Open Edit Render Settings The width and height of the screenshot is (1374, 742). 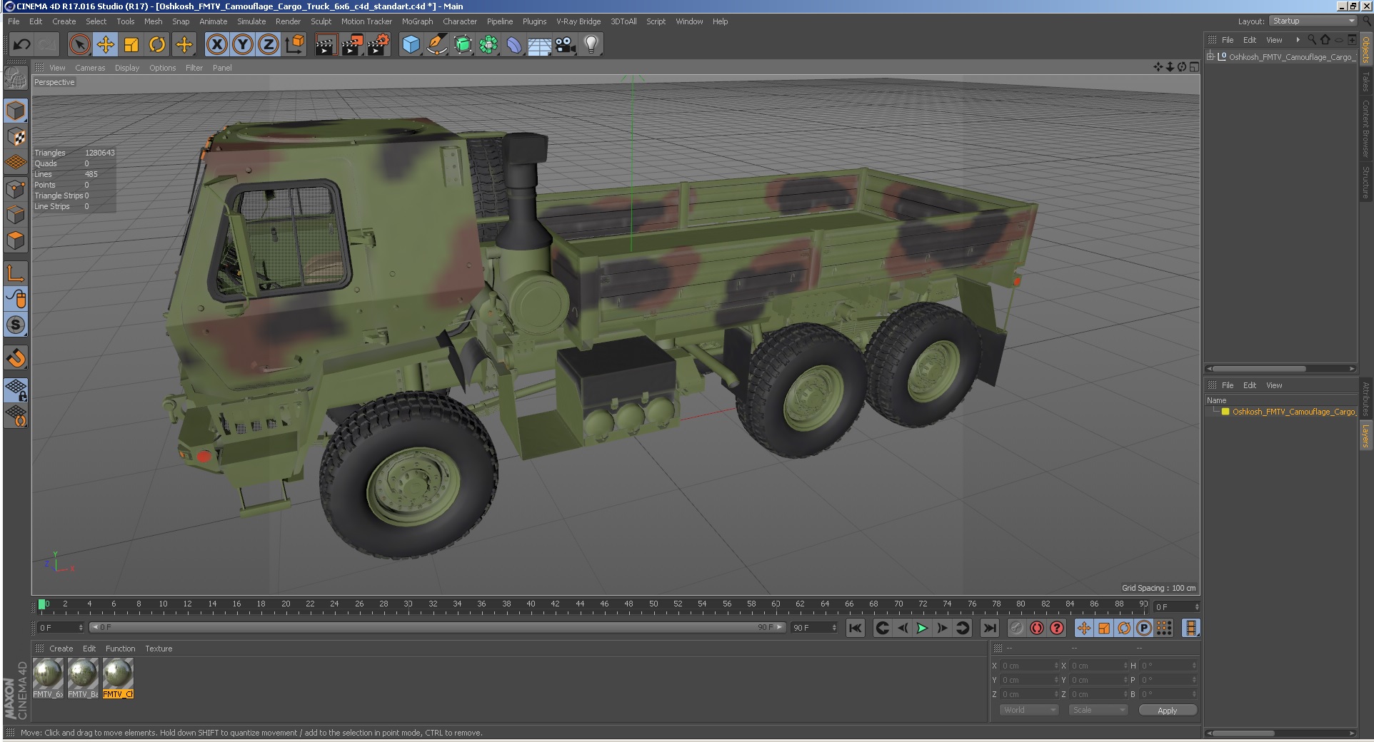(x=378, y=45)
